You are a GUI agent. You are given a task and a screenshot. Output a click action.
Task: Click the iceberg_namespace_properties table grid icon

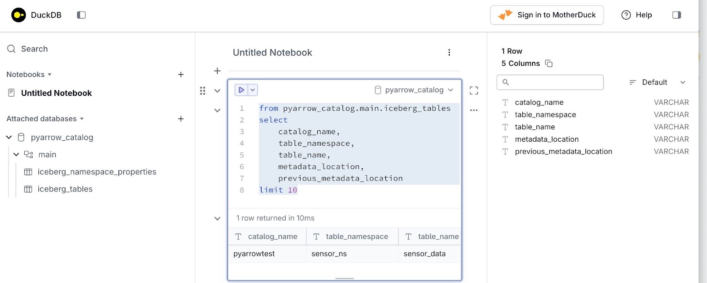[28, 172]
